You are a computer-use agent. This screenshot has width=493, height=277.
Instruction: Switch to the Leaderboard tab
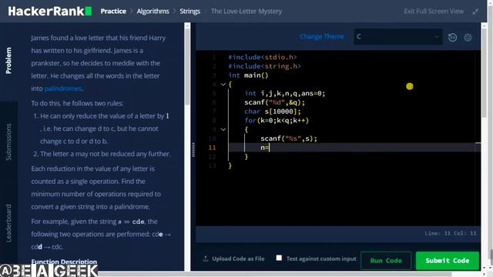tap(8, 223)
